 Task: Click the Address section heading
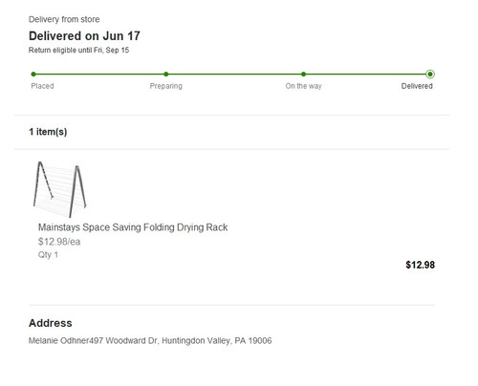point(51,323)
